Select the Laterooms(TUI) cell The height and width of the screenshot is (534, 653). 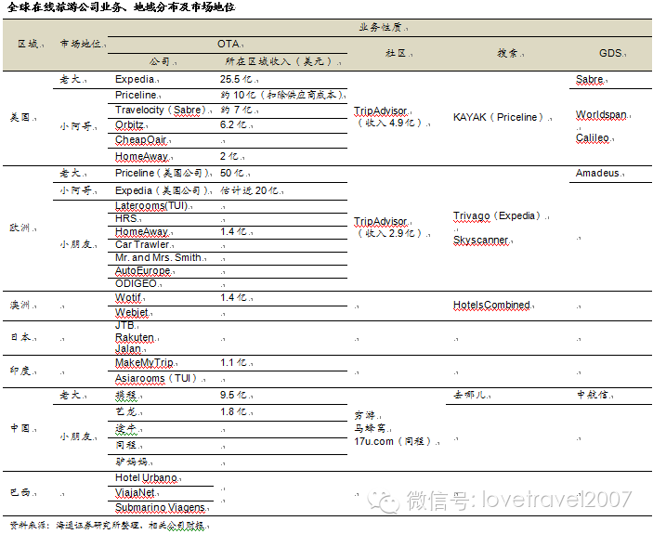coord(152,205)
